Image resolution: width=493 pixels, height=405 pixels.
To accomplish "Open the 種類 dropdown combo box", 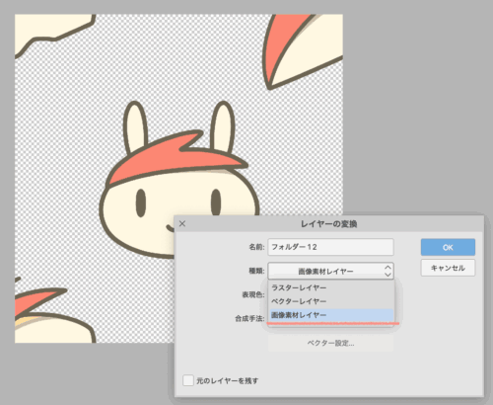I will click(x=330, y=271).
